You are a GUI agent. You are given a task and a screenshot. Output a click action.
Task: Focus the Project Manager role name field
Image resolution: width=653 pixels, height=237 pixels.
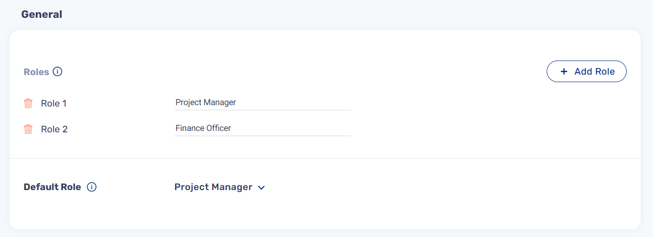click(x=262, y=102)
